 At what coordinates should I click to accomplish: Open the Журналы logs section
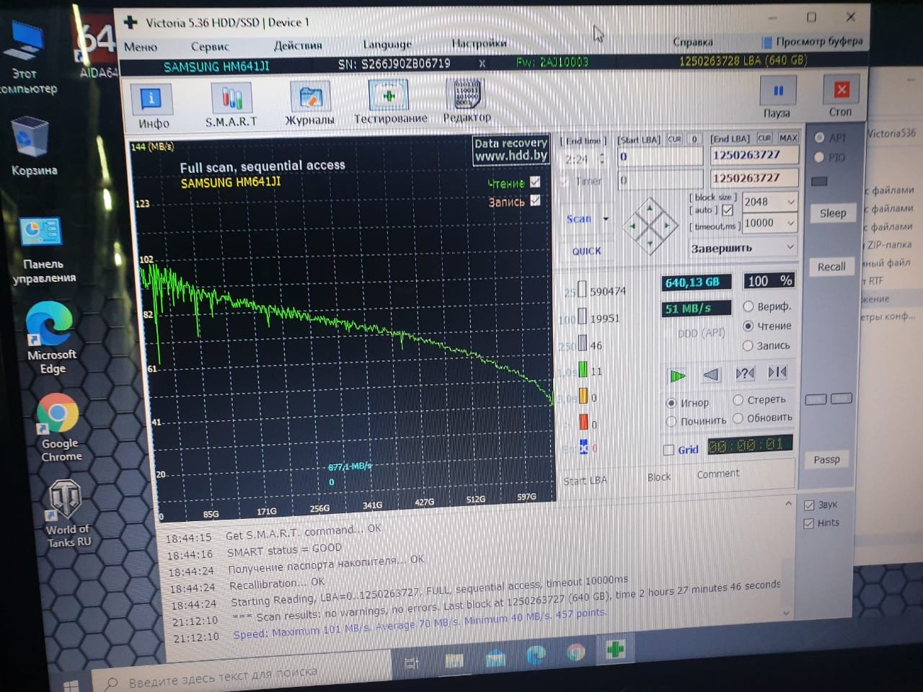[310, 104]
